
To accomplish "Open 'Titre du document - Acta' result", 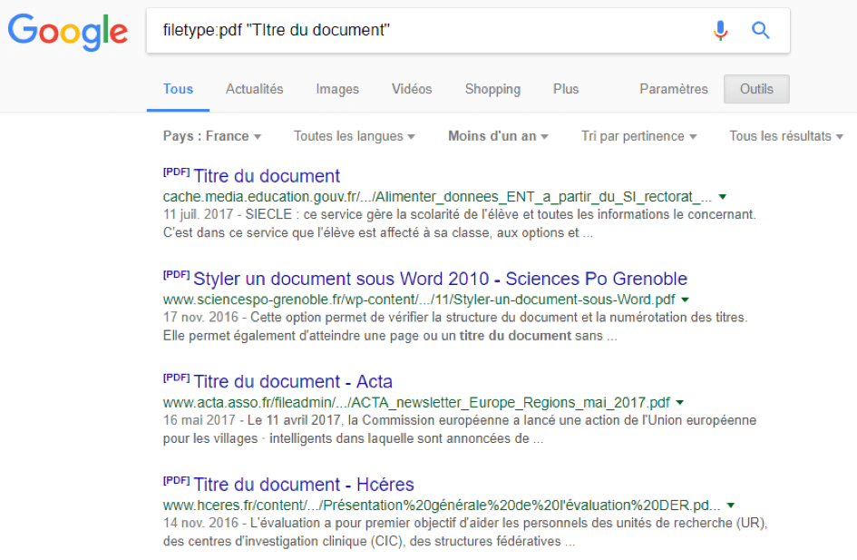I will point(293,382).
